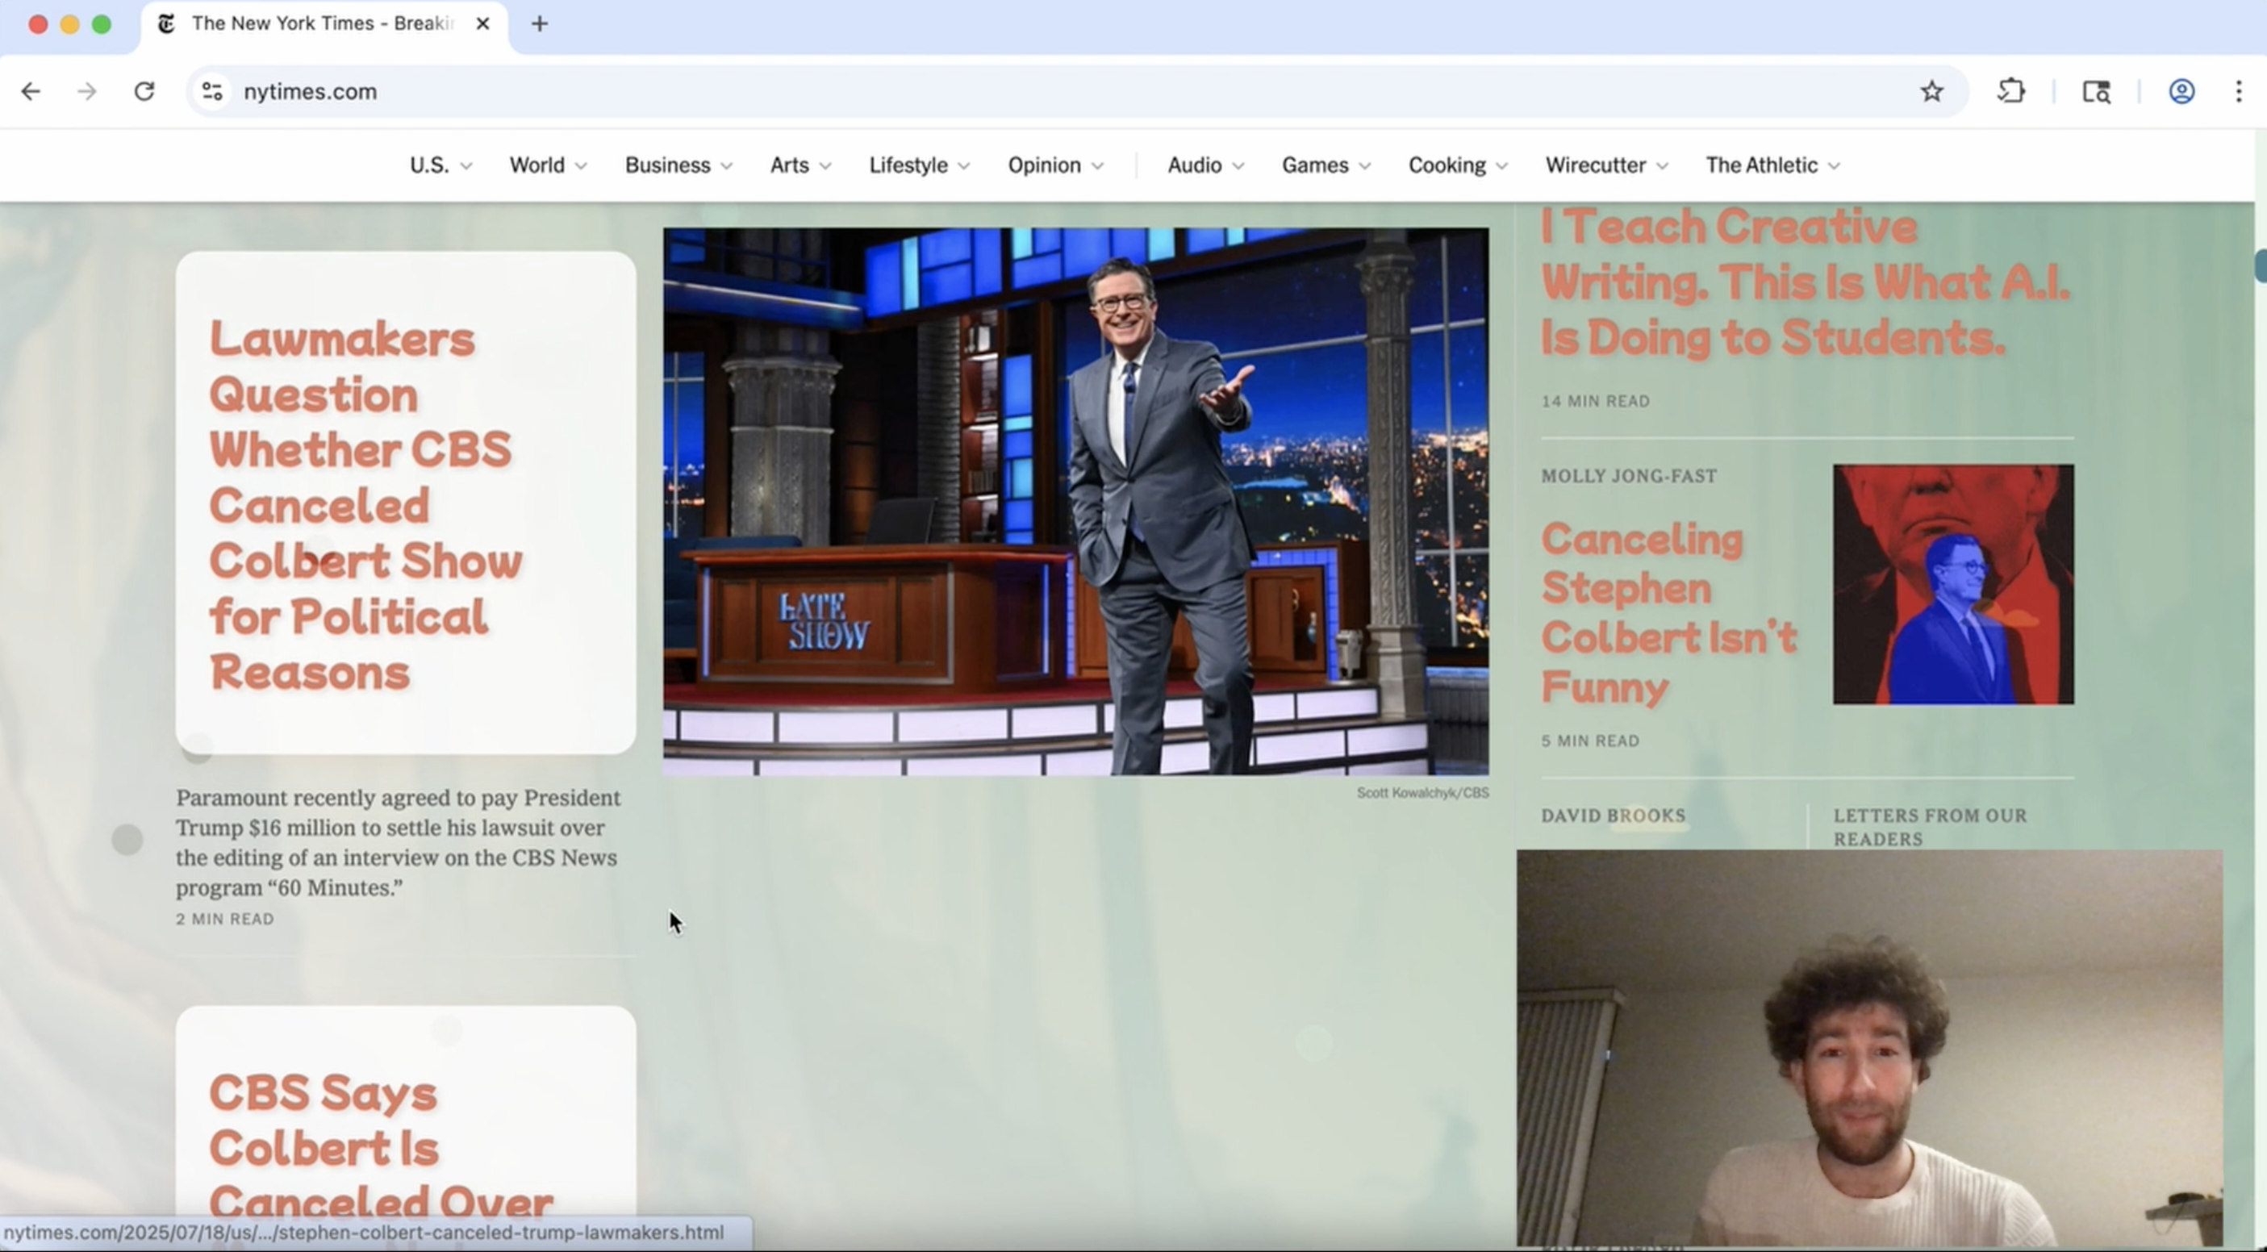This screenshot has height=1252, width=2267.
Task: Expand the Business section menu
Action: (x=678, y=165)
